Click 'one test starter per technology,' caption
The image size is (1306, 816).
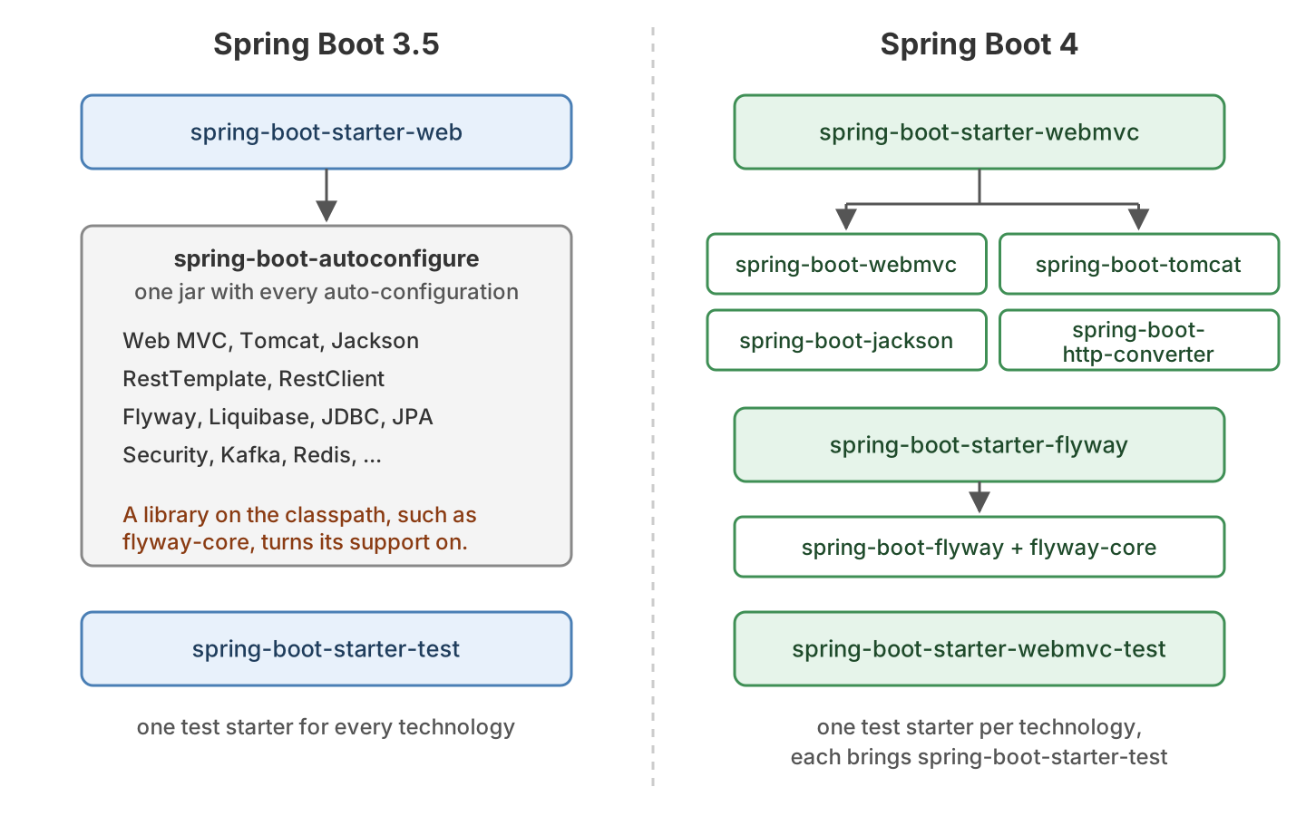(x=979, y=727)
